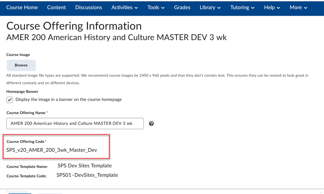Screen dimensions: 324x194
Task: Expand the More navigation menu
Action: pos(298,8)
